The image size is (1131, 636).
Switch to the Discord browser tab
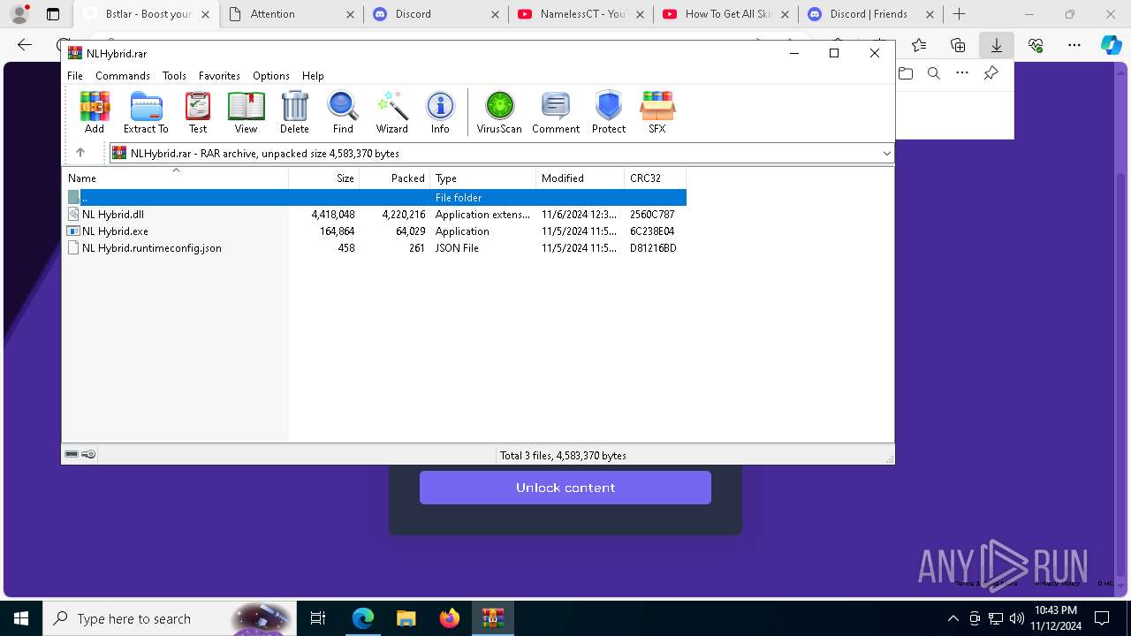click(x=436, y=14)
